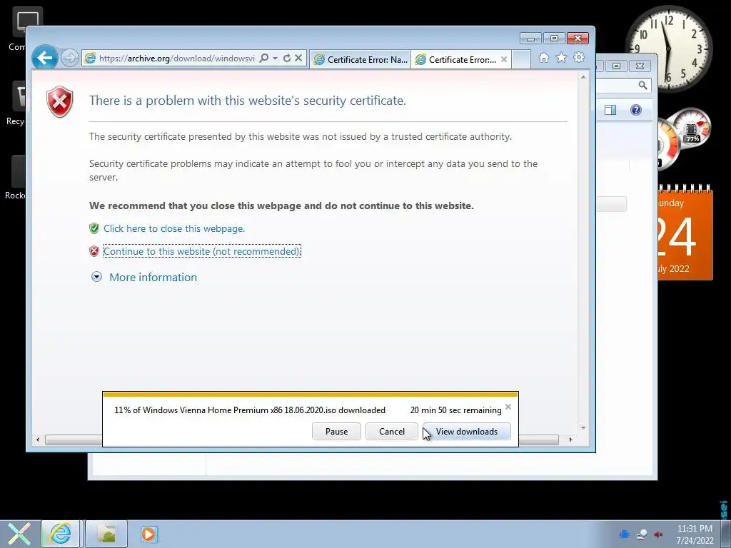Click the archive.org URL address field
The image size is (731, 548).
click(177, 59)
